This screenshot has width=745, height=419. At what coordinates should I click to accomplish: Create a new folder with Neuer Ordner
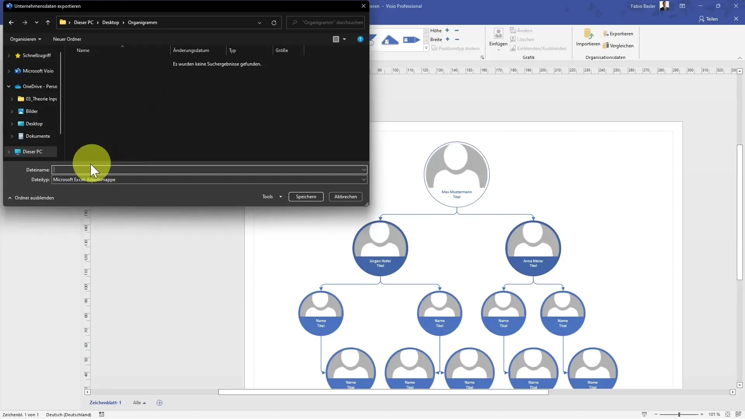[67, 39]
